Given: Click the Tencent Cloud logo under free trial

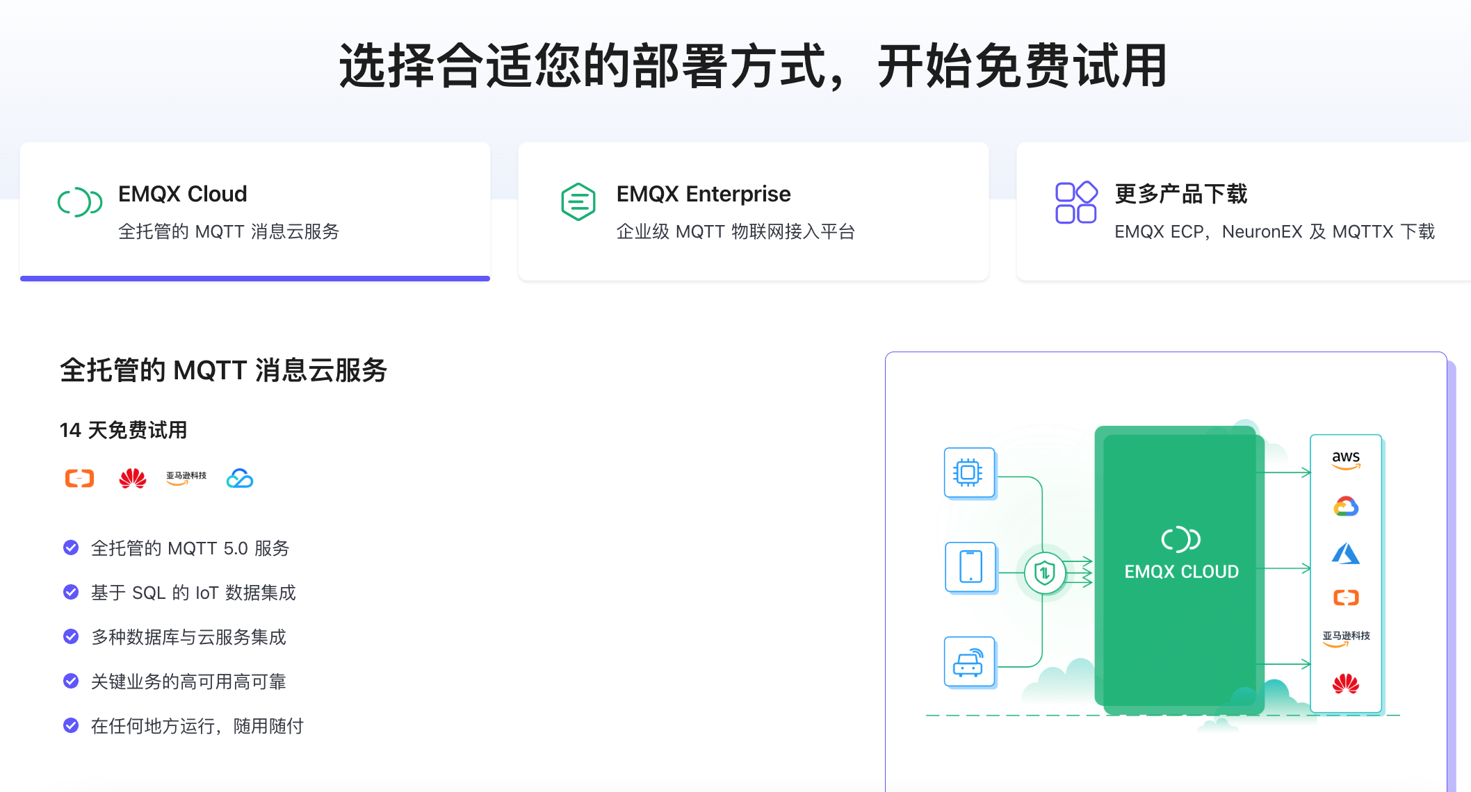Looking at the screenshot, I should pos(240,479).
